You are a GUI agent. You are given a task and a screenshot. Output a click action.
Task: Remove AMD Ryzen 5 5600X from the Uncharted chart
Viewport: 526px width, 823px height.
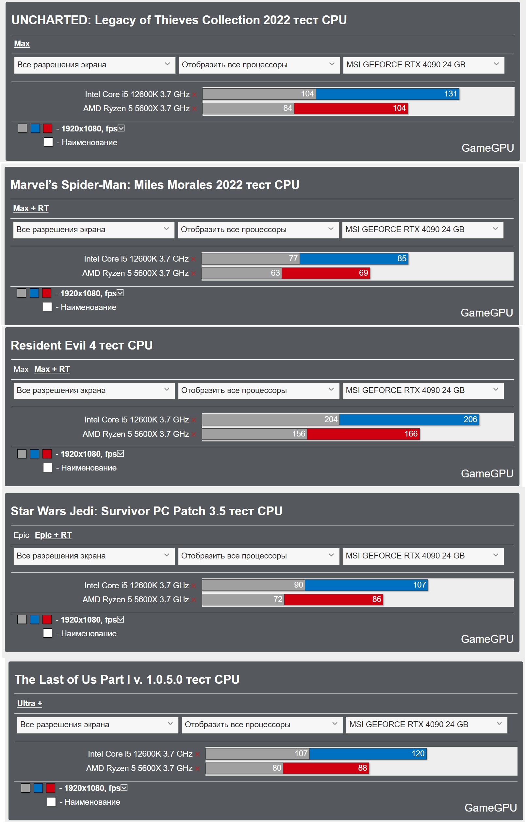point(194,109)
